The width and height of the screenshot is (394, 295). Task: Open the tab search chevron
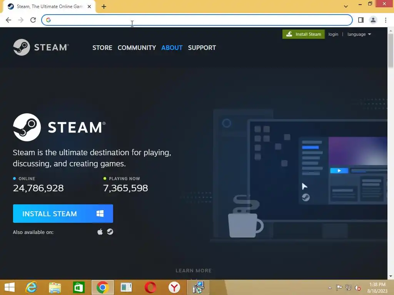(346, 7)
